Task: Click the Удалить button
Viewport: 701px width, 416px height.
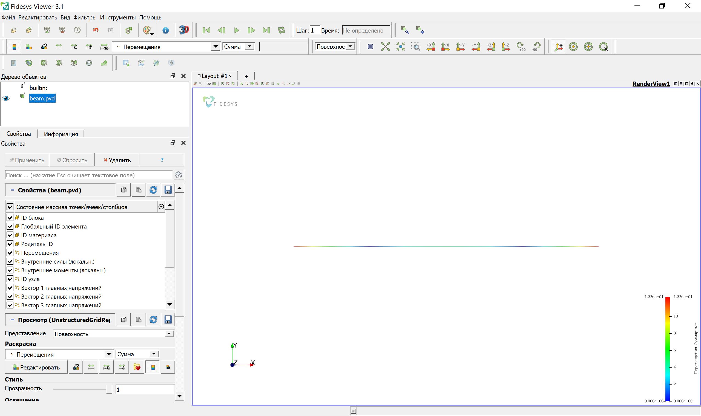Action: pyautogui.click(x=117, y=160)
